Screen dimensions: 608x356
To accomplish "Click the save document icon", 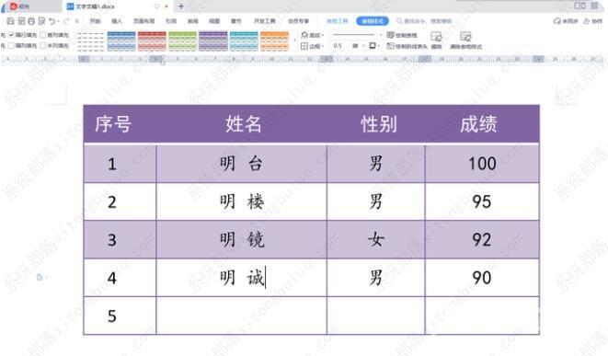I will click(x=10, y=21).
